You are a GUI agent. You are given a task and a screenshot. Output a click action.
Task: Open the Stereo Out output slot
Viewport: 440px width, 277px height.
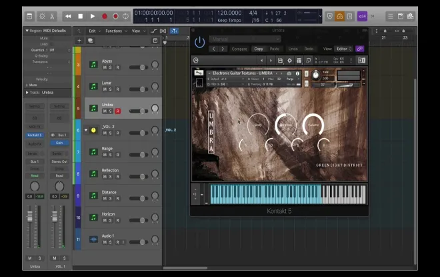click(59, 162)
